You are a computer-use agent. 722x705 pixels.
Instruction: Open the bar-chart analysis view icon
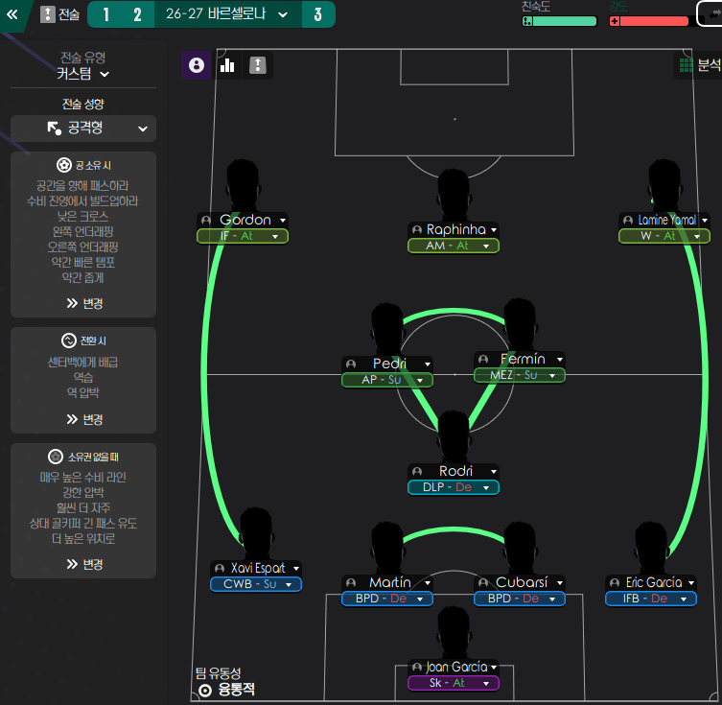pos(227,65)
